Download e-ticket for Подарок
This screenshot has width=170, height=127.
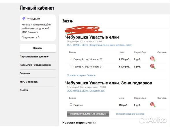point(153,105)
